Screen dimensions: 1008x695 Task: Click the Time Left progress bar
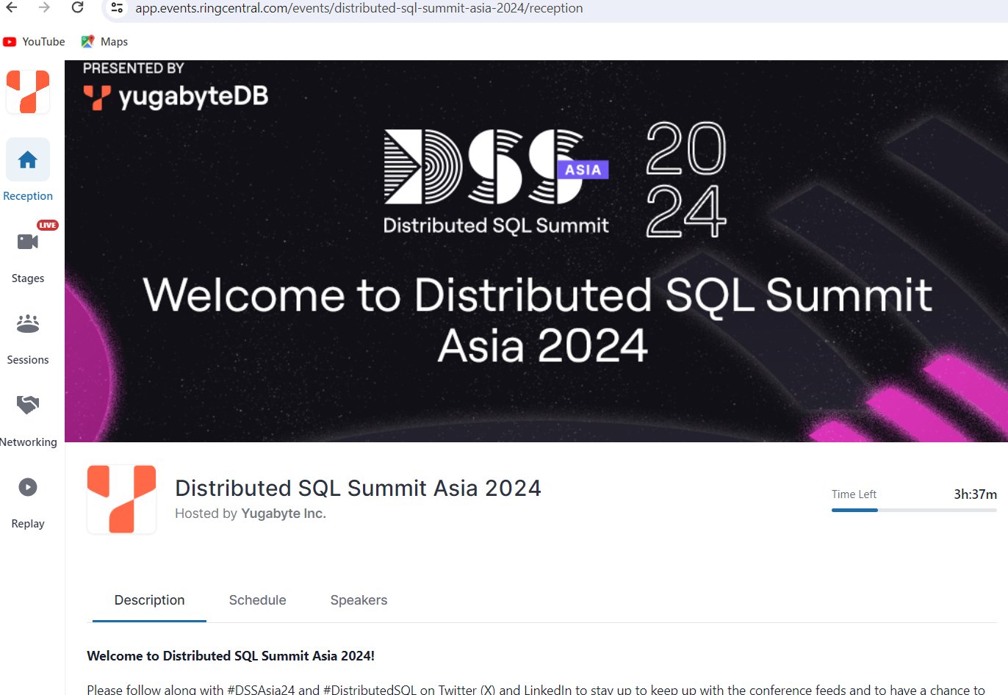coord(914,510)
